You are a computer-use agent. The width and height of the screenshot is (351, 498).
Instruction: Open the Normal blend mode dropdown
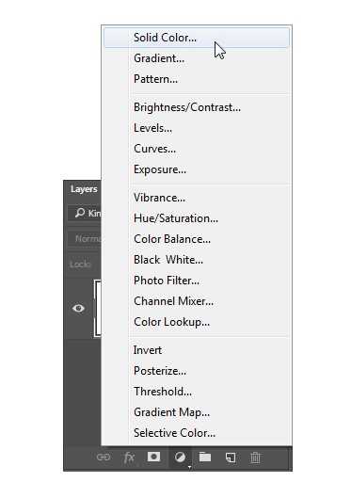click(x=85, y=238)
